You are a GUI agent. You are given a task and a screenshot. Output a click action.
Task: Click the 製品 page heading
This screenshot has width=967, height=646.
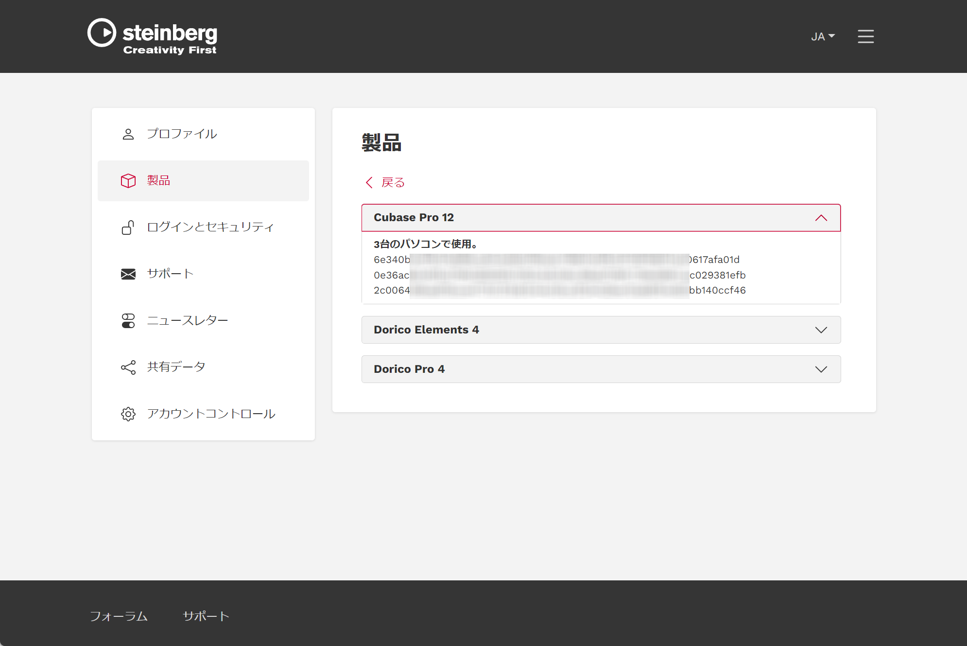point(381,143)
